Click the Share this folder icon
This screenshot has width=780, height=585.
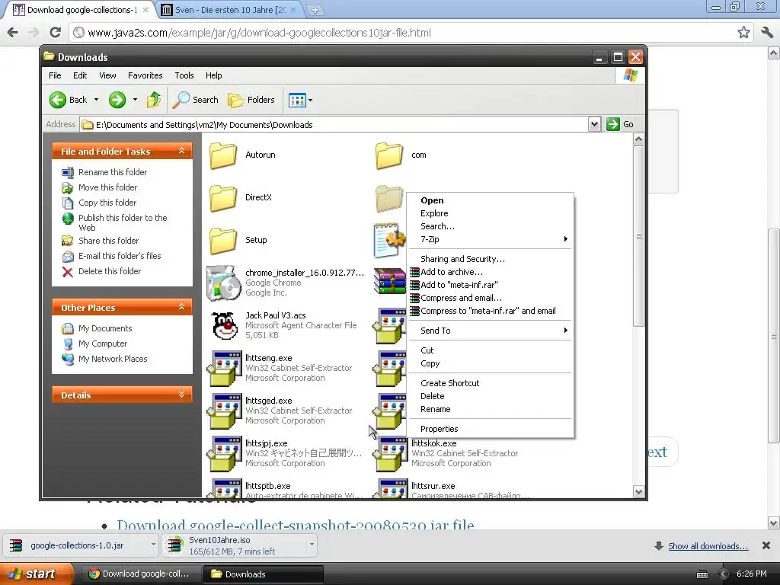coord(68,241)
